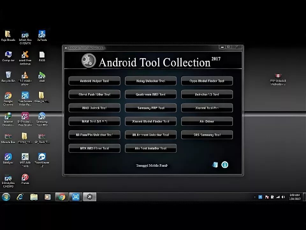Switch to the Android Tool Collection taskbar item

[90, 197]
